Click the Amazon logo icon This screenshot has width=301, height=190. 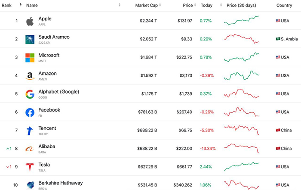(30, 76)
